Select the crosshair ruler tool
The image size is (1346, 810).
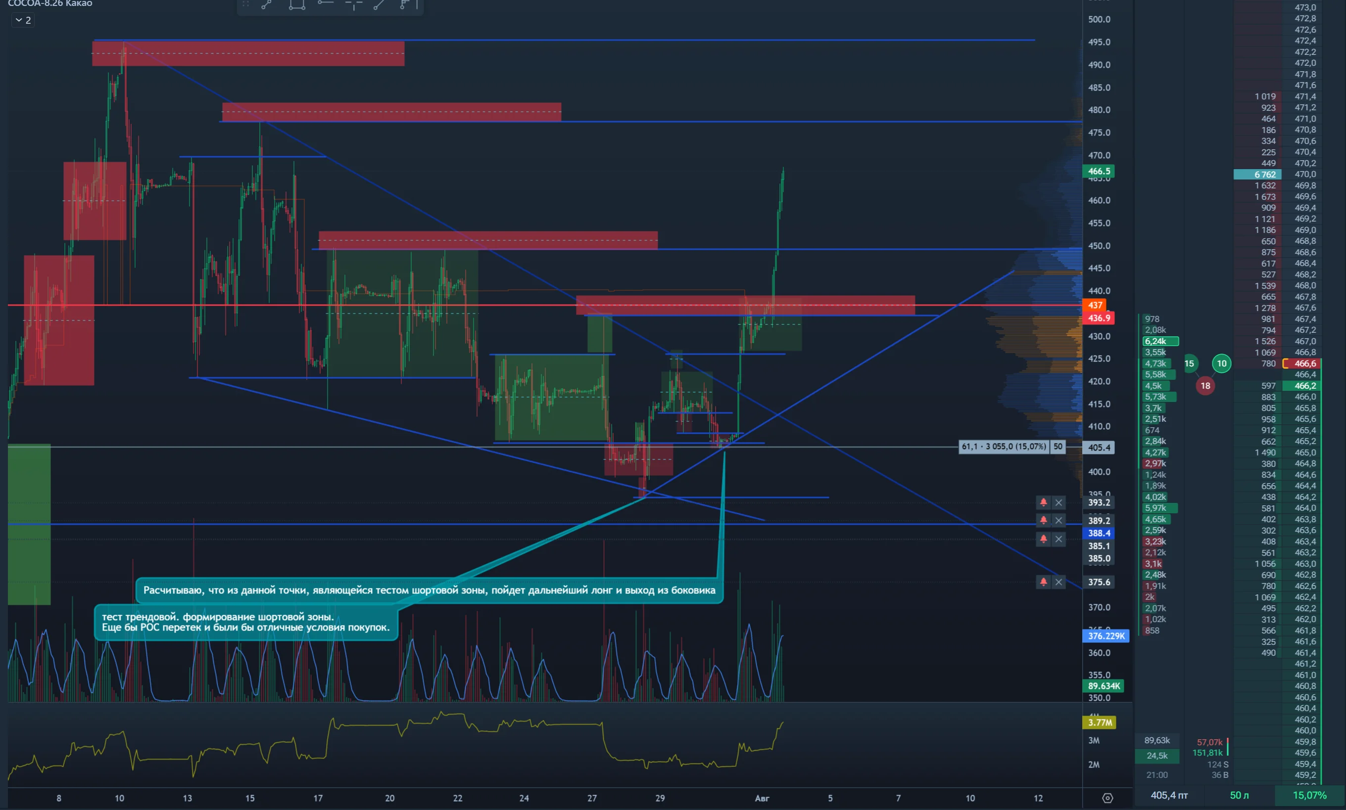tap(354, 4)
